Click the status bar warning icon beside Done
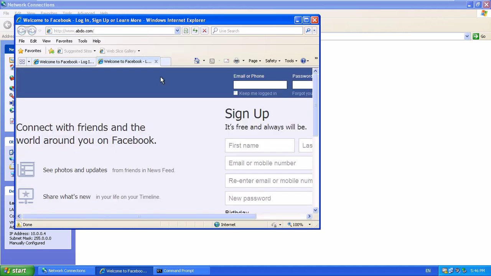 [x=19, y=225]
